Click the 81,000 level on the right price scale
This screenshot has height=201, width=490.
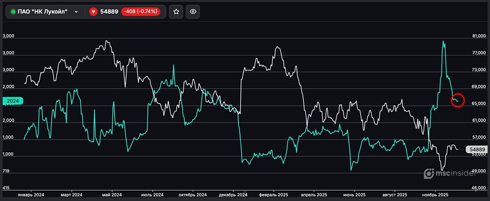tap(477, 36)
